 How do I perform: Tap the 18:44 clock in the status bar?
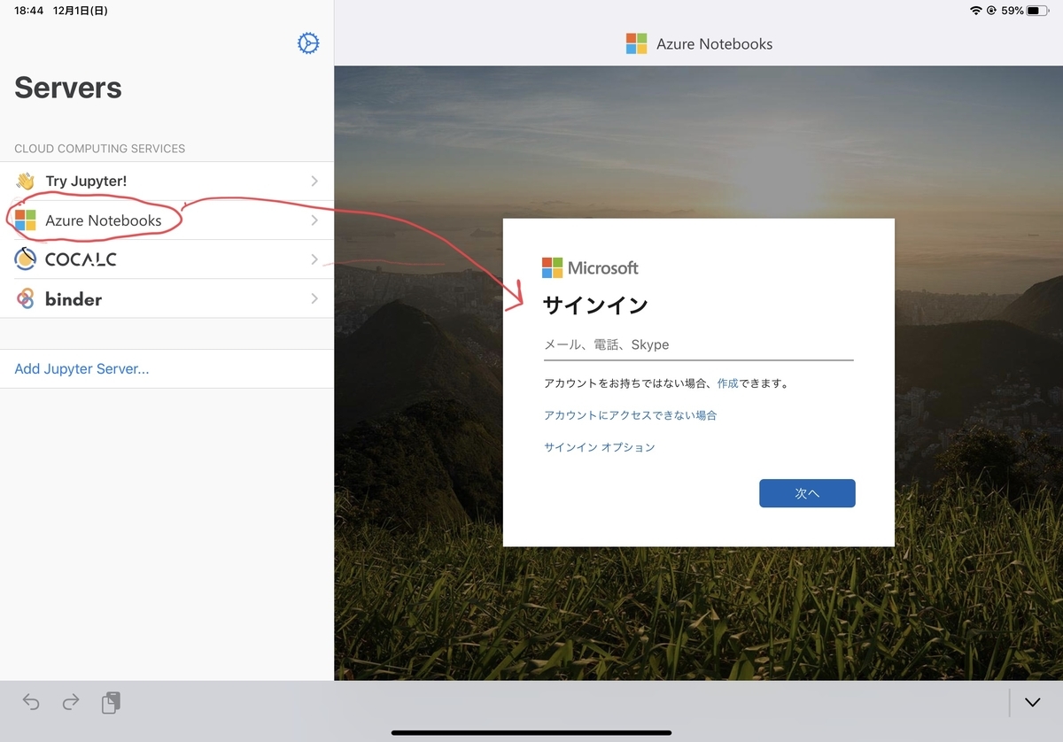point(29,11)
